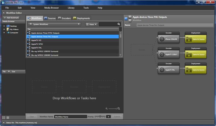216x126 pixels.
Task: Click the AppleTV 1280x7... encoder node
Action: [x=169, y=53]
